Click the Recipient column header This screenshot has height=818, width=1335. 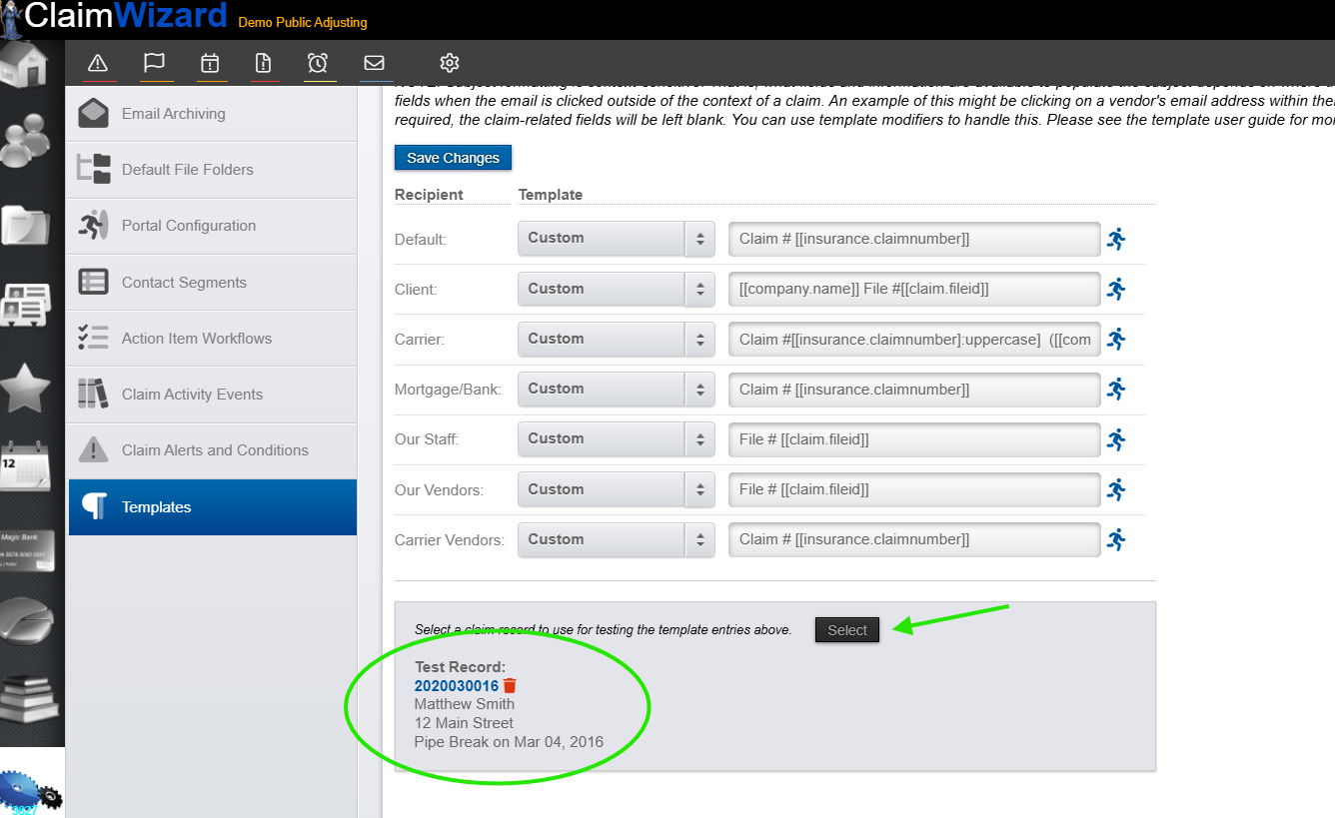coord(429,195)
